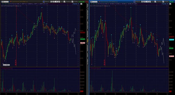Open Studies on the gold chart

(75, 2)
